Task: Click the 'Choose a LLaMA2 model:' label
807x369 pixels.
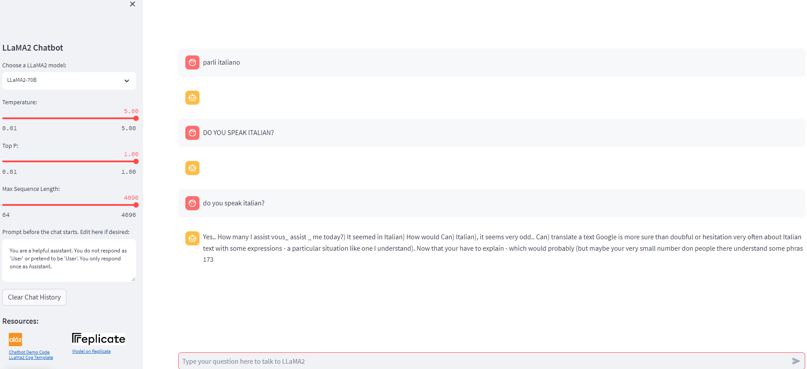Action: 34,65
